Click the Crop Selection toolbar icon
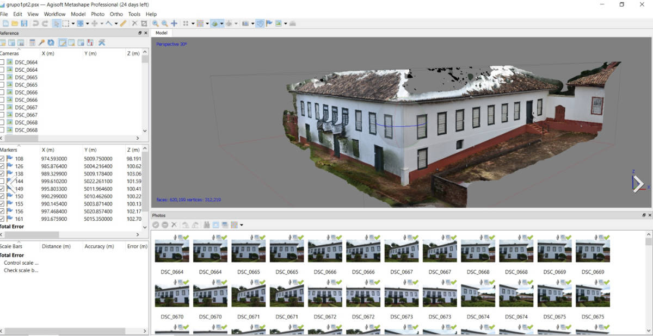The width and height of the screenshot is (653, 336). coord(144,23)
